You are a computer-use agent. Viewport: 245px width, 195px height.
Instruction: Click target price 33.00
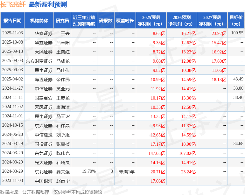[238, 88]
